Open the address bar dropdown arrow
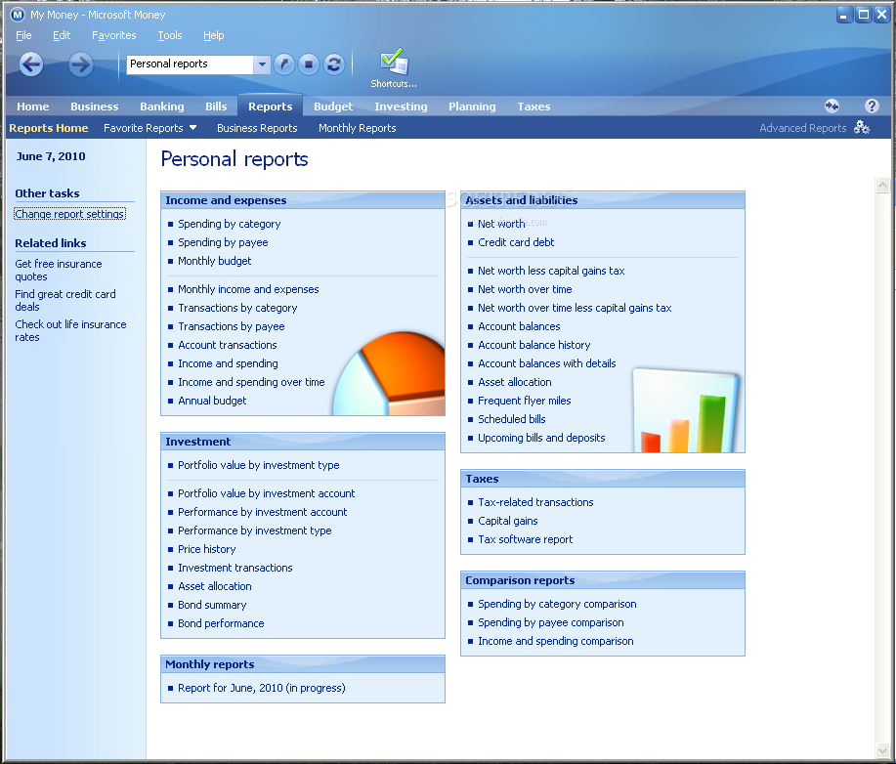 point(262,64)
